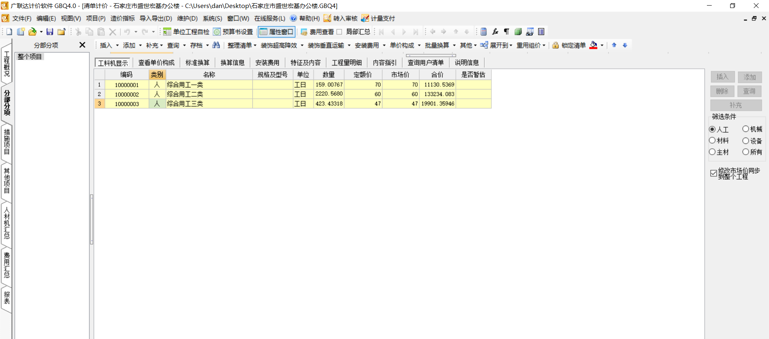Click the 补充 button in right panel
Screen dimensions: 769x339
coord(736,105)
